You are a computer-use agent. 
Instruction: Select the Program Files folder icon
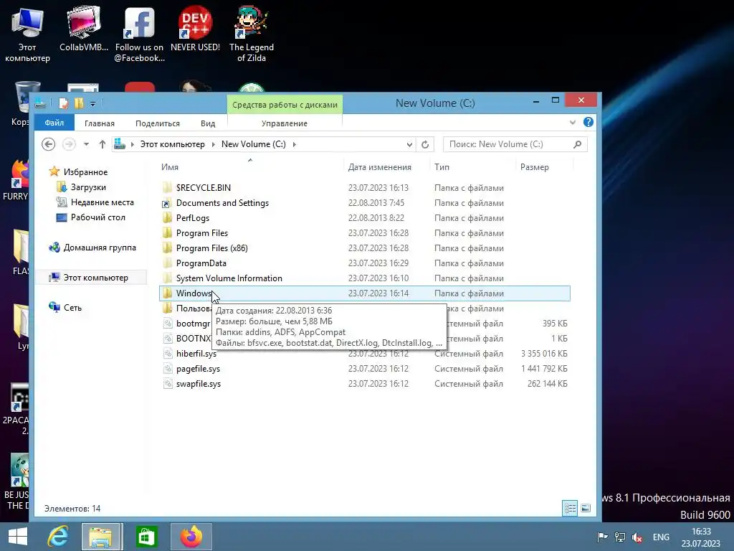[x=167, y=233]
